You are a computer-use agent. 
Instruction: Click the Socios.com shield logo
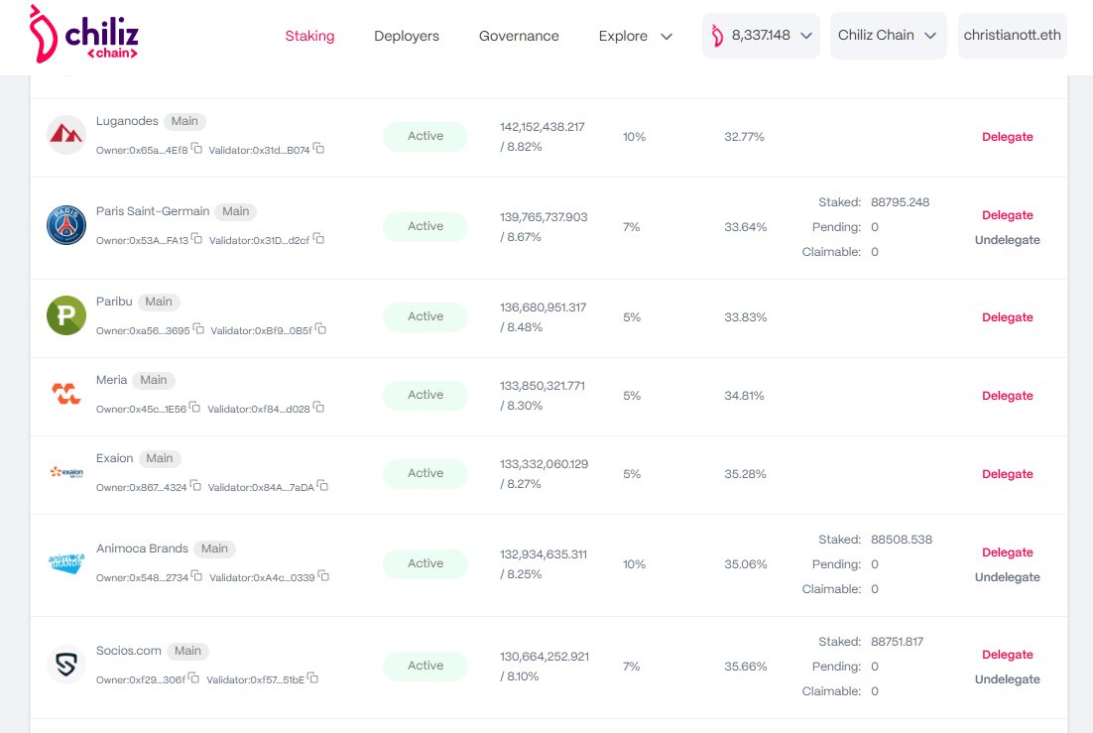[x=66, y=665]
